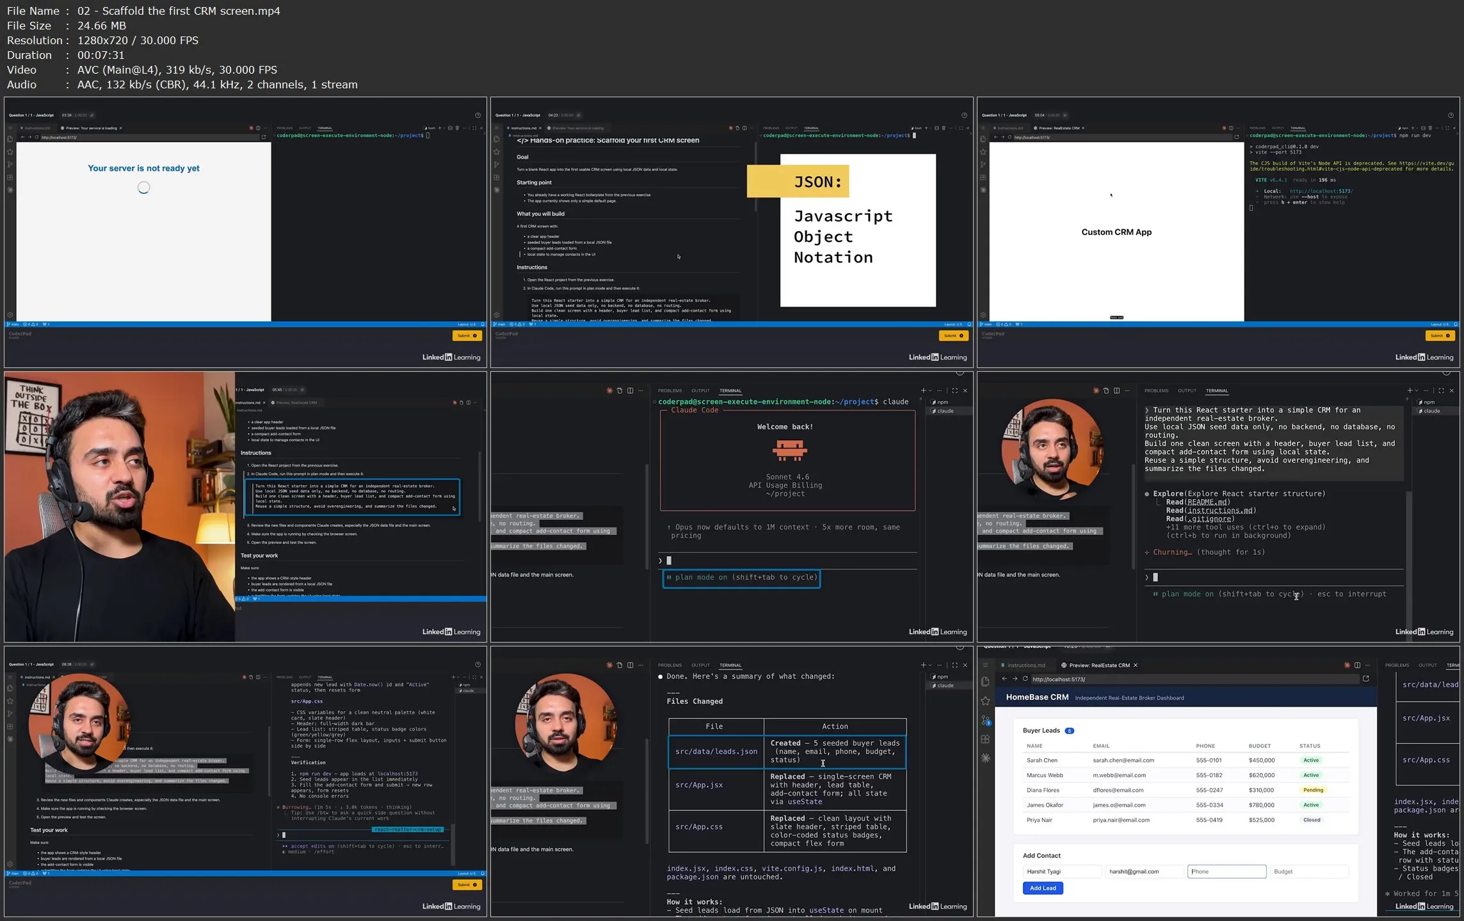This screenshot has height=921, width=1464.
Task: Open terminal more actions in Welcome back frame
Action: pos(940,390)
